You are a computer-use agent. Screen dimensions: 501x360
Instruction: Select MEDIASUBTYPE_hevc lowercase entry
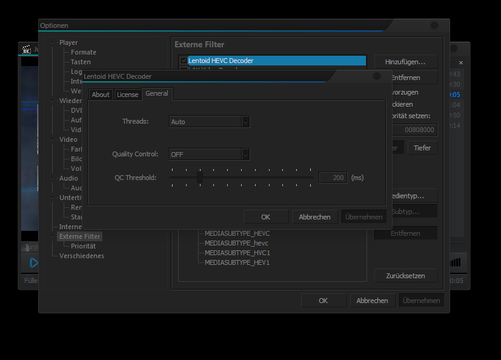pyautogui.click(x=236, y=243)
